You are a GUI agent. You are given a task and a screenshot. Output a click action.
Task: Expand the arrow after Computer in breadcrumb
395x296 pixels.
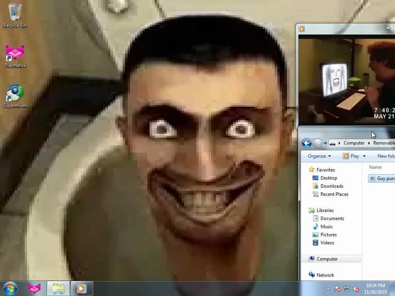(369, 143)
